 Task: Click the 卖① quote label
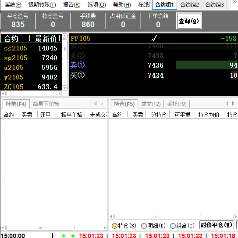(x=77, y=65)
